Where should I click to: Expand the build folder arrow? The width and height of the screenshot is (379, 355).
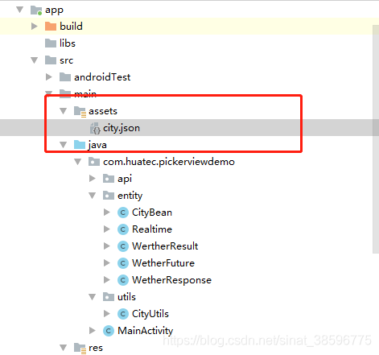[35, 27]
